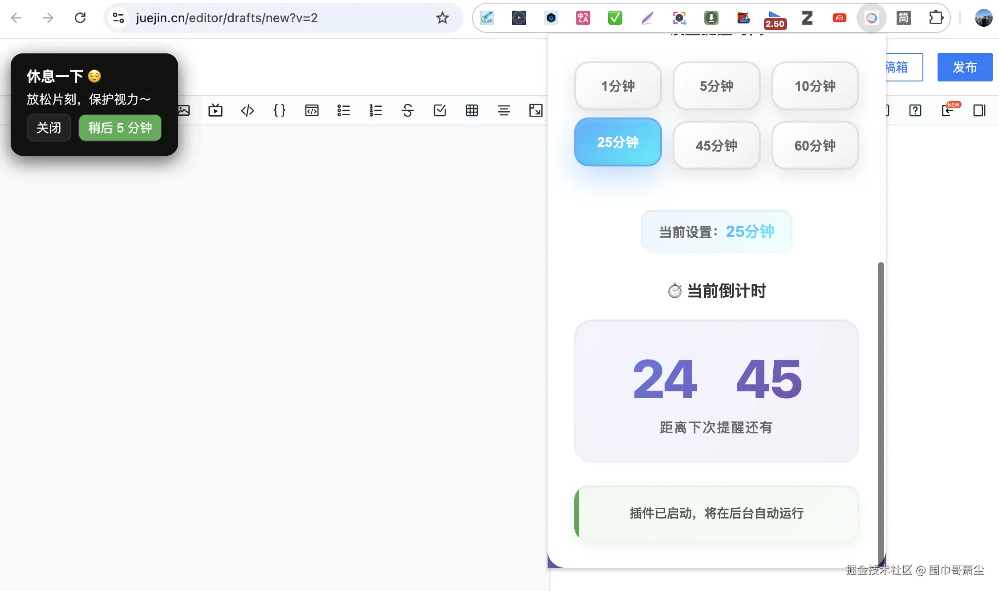Insert a video using the TV icon
The height and width of the screenshot is (591, 999).
coord(215,110)
